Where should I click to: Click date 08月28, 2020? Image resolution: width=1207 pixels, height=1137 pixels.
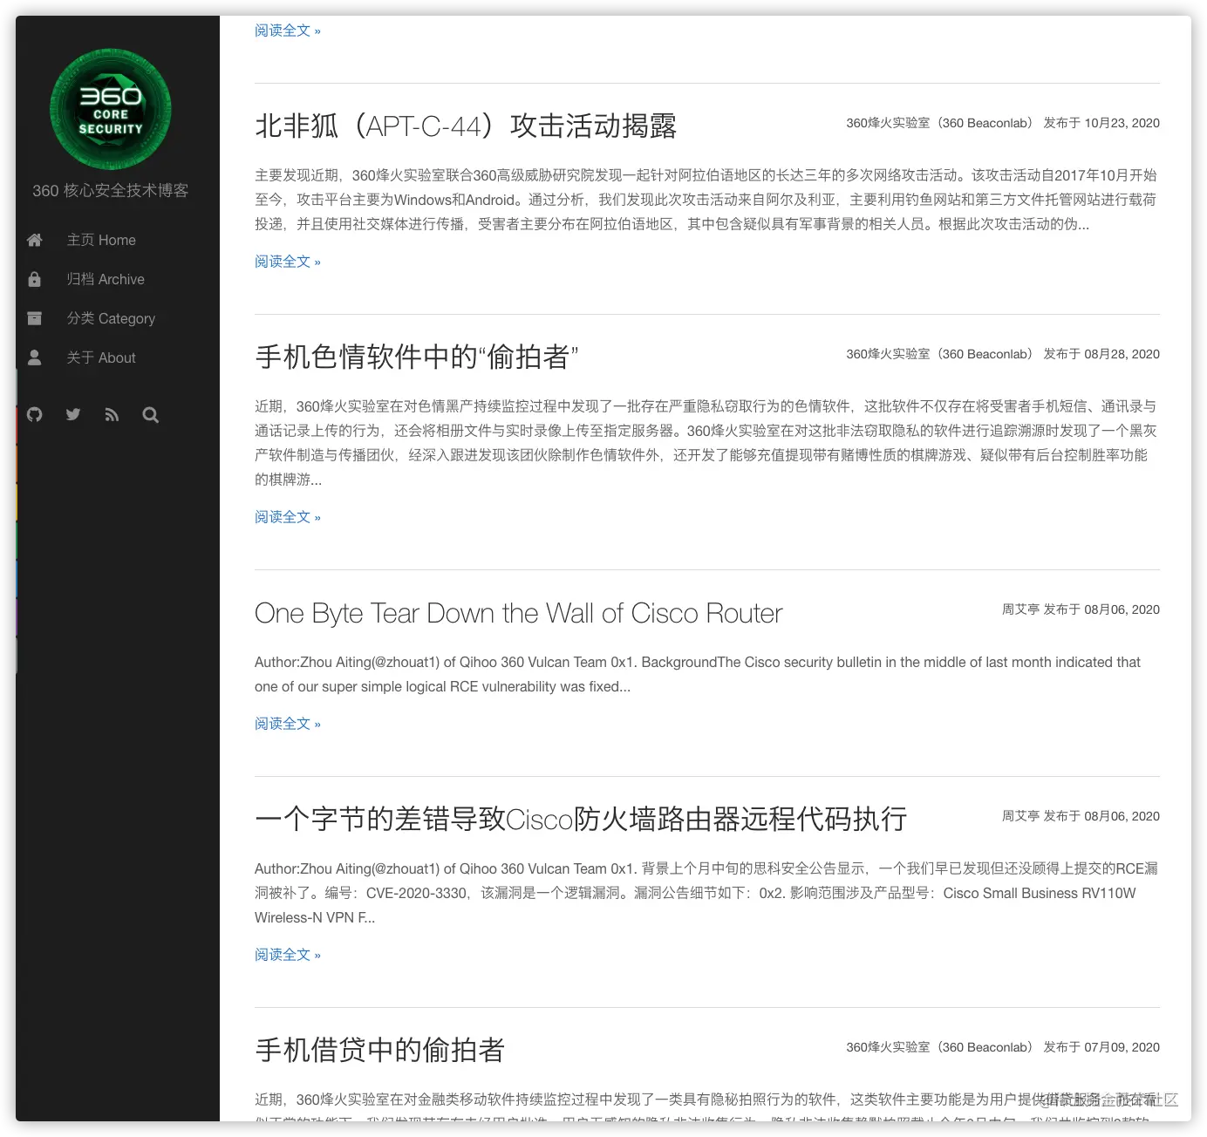[1122, 354]
